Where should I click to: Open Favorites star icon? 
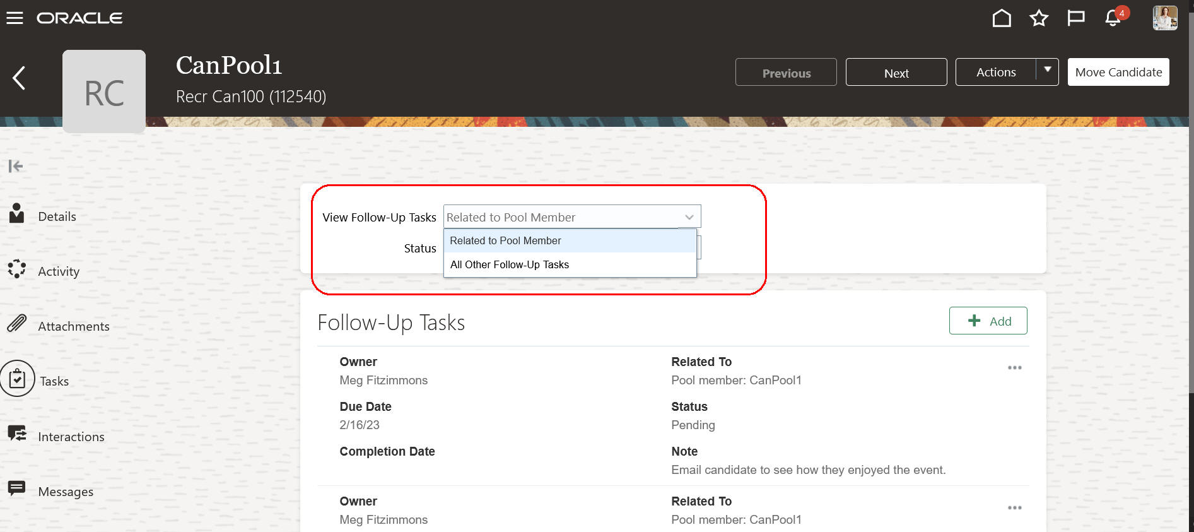pyautogui.click(x=1038, y=18)
